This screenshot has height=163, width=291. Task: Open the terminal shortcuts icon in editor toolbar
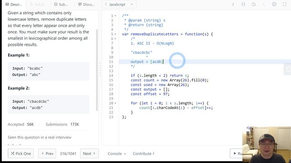[264, 4]
